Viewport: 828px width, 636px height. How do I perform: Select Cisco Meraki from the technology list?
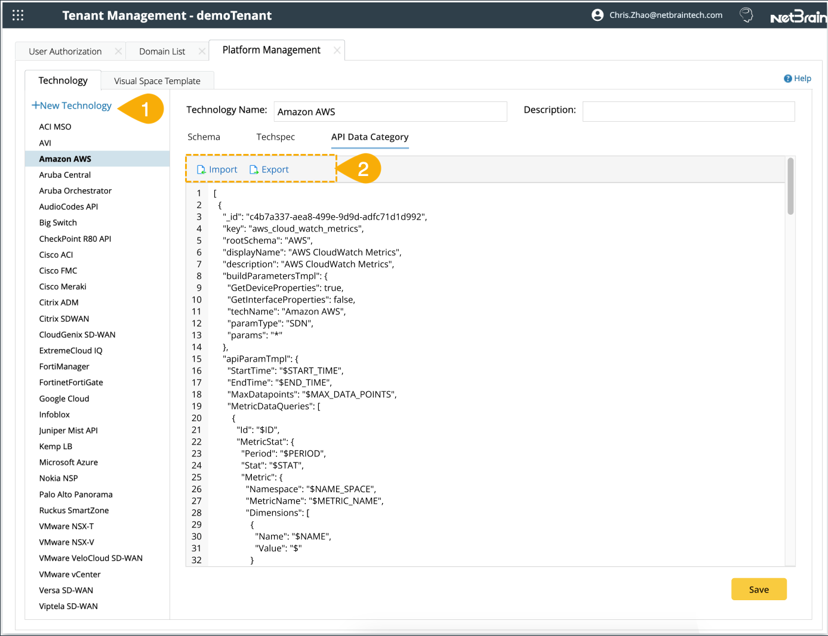[63, 286]
